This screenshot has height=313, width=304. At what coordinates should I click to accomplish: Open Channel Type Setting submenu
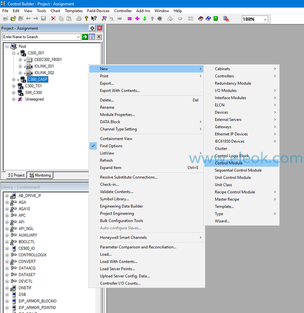click(x=146, y=129)
